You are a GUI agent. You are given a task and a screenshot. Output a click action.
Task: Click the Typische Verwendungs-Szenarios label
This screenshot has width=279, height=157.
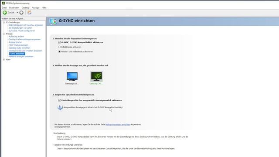pos(68,145)
